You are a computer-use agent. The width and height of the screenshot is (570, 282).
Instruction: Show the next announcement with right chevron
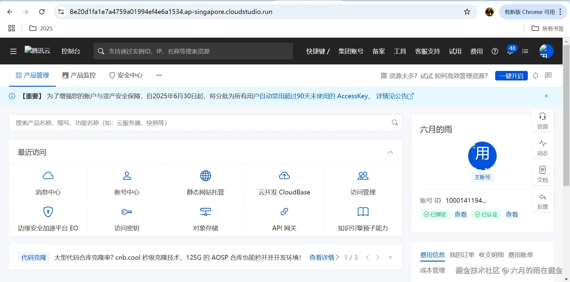[378, 257]
